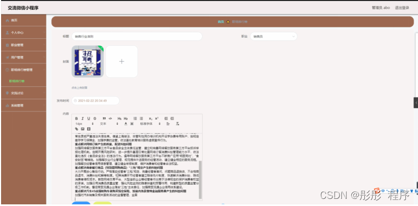Click the 发布时间 date time field
This screenshot has width=418, height=206.
click(95, 101)
